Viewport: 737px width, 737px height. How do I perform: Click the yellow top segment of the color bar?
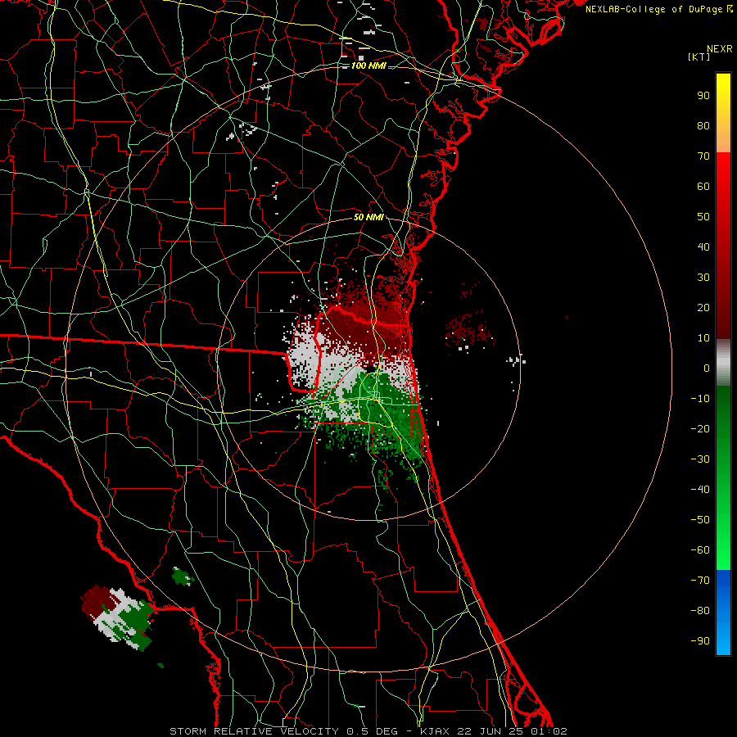[x=723, y=113]
